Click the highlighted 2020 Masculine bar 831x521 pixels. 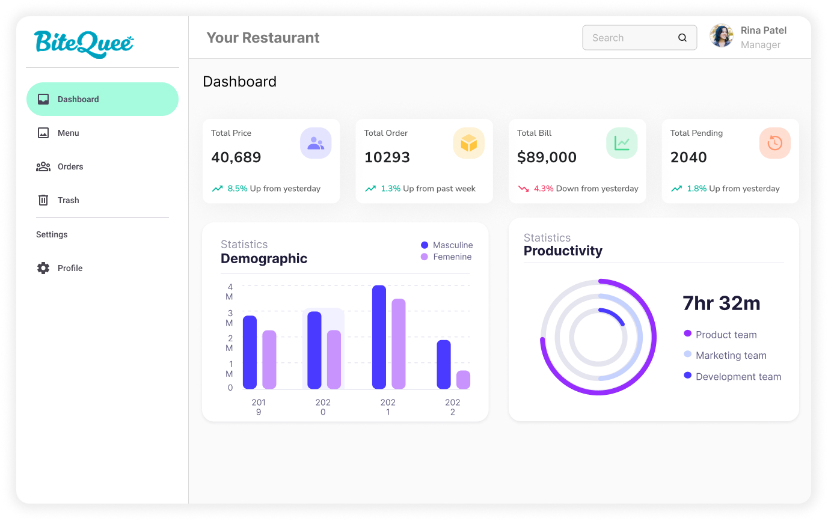(314, 350)
